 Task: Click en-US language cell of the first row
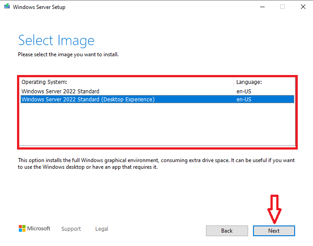[x=243, y=92]
